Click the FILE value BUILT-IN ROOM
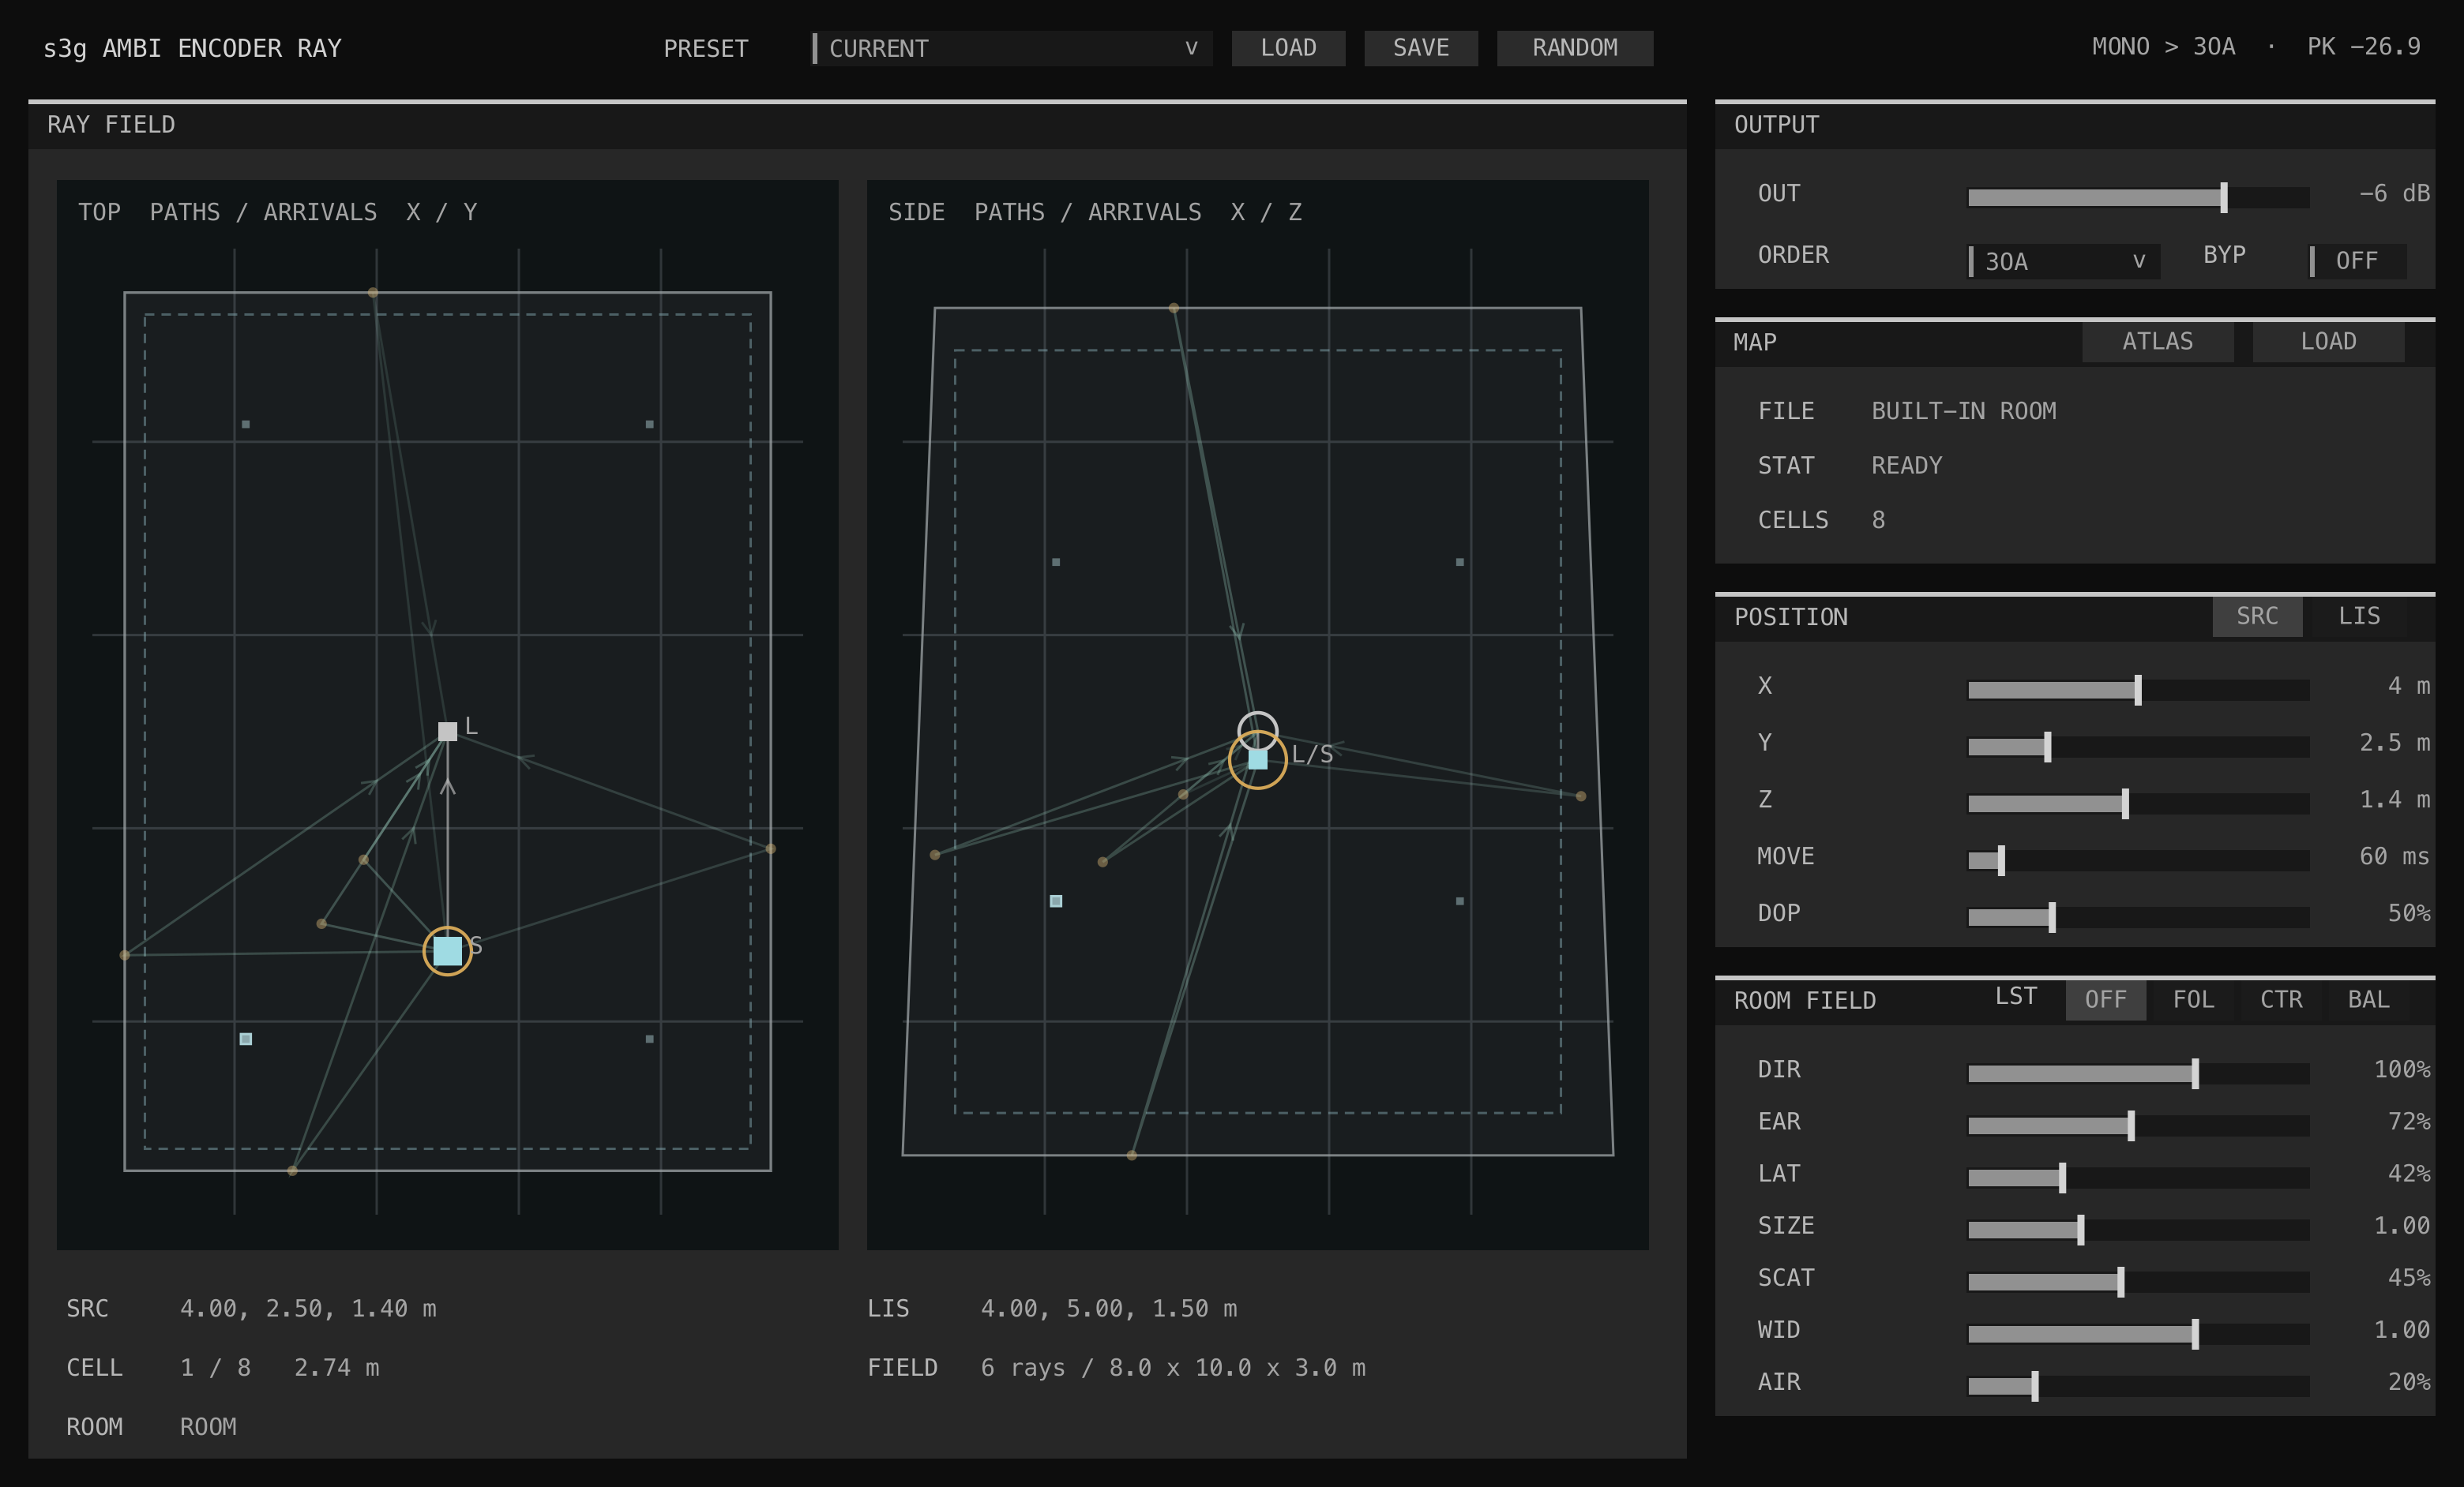 point(1964,410)
